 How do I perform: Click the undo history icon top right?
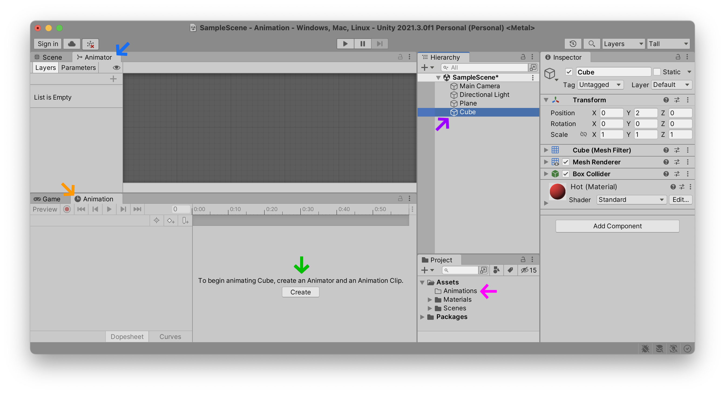573,44
